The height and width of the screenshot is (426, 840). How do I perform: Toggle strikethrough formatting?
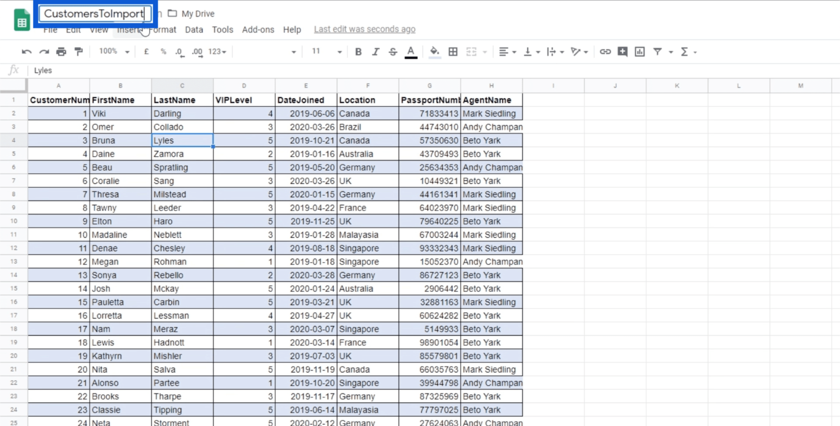pos(393,51)
